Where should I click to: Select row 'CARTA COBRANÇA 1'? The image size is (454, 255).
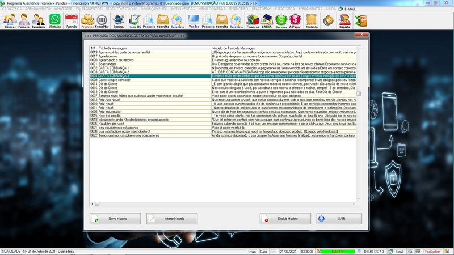(223, 68)
